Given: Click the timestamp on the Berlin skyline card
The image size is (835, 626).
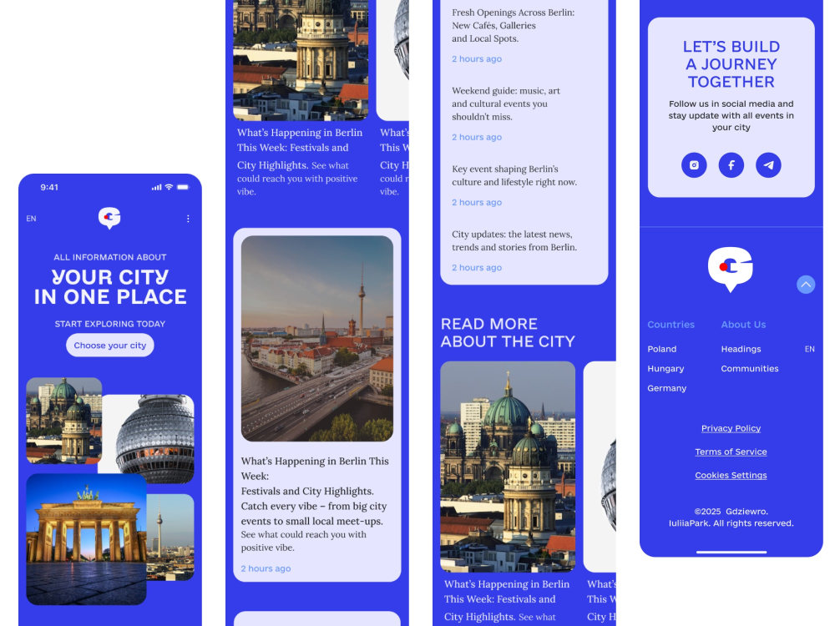Looking at the screenshot, I should click(x=266, y=569).
